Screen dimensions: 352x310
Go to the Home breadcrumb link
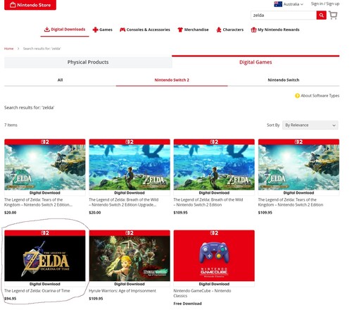[8, 49]
